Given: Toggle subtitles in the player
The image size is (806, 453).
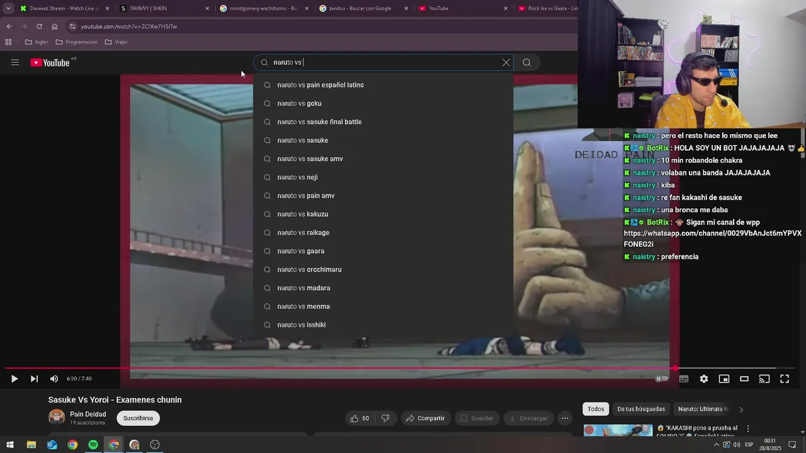Looking at the screenshot, I should pyautogui.click(x=684, y=379).
